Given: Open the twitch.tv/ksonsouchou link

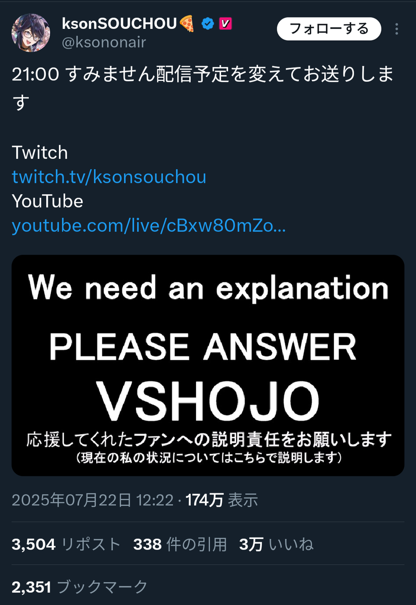Looking at the screenshot, I should pyautogui.click(x=109, y=177).
